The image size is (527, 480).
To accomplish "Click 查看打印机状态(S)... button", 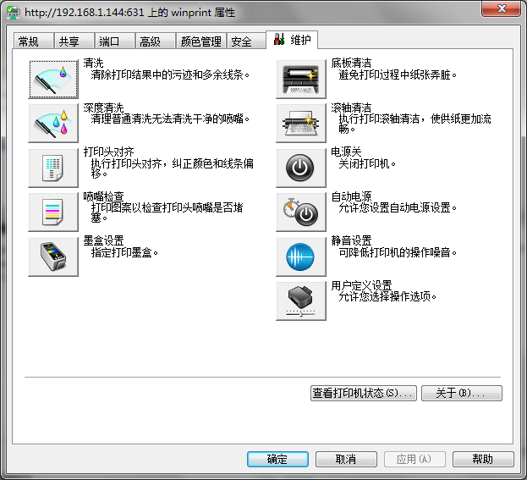I will 364,393.
